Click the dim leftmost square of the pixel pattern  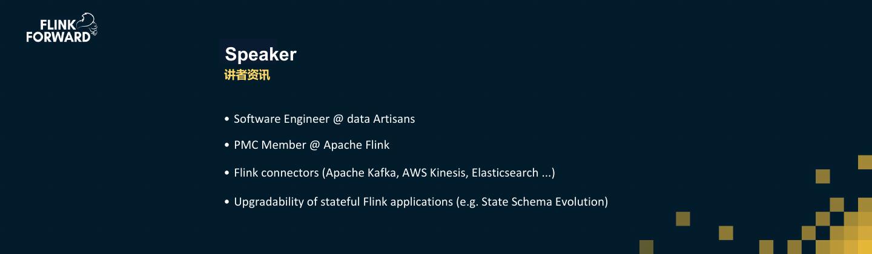(646, 247)
